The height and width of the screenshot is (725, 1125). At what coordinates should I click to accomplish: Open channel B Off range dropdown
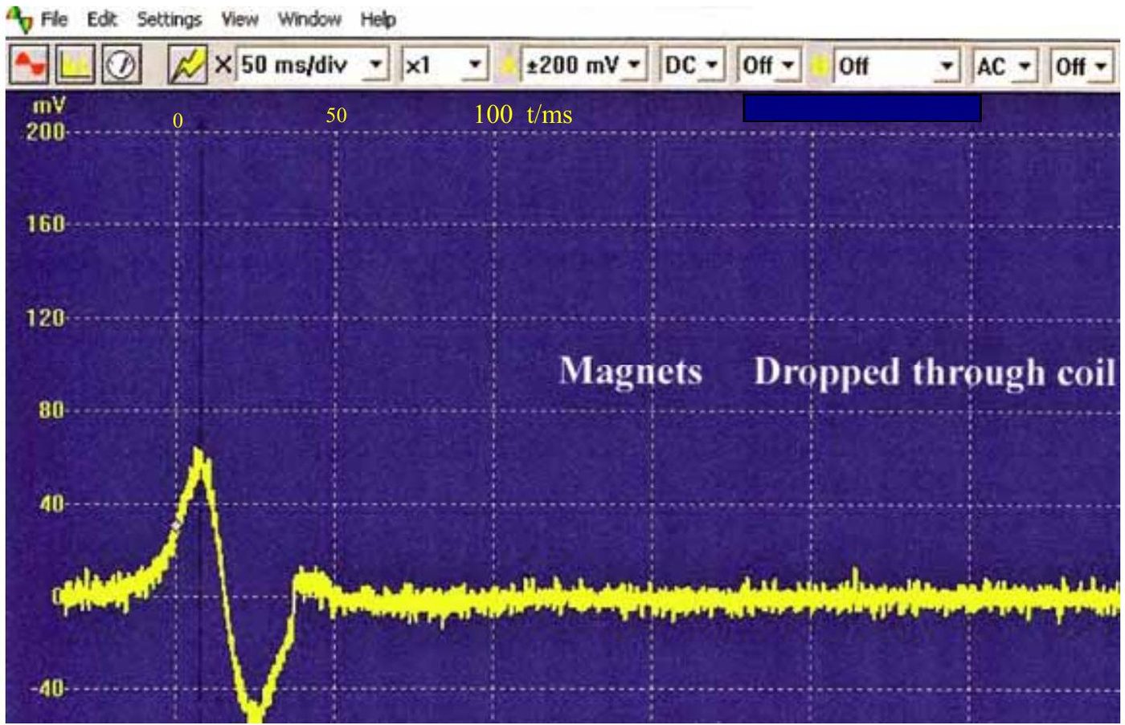click(x=895, y=65)
